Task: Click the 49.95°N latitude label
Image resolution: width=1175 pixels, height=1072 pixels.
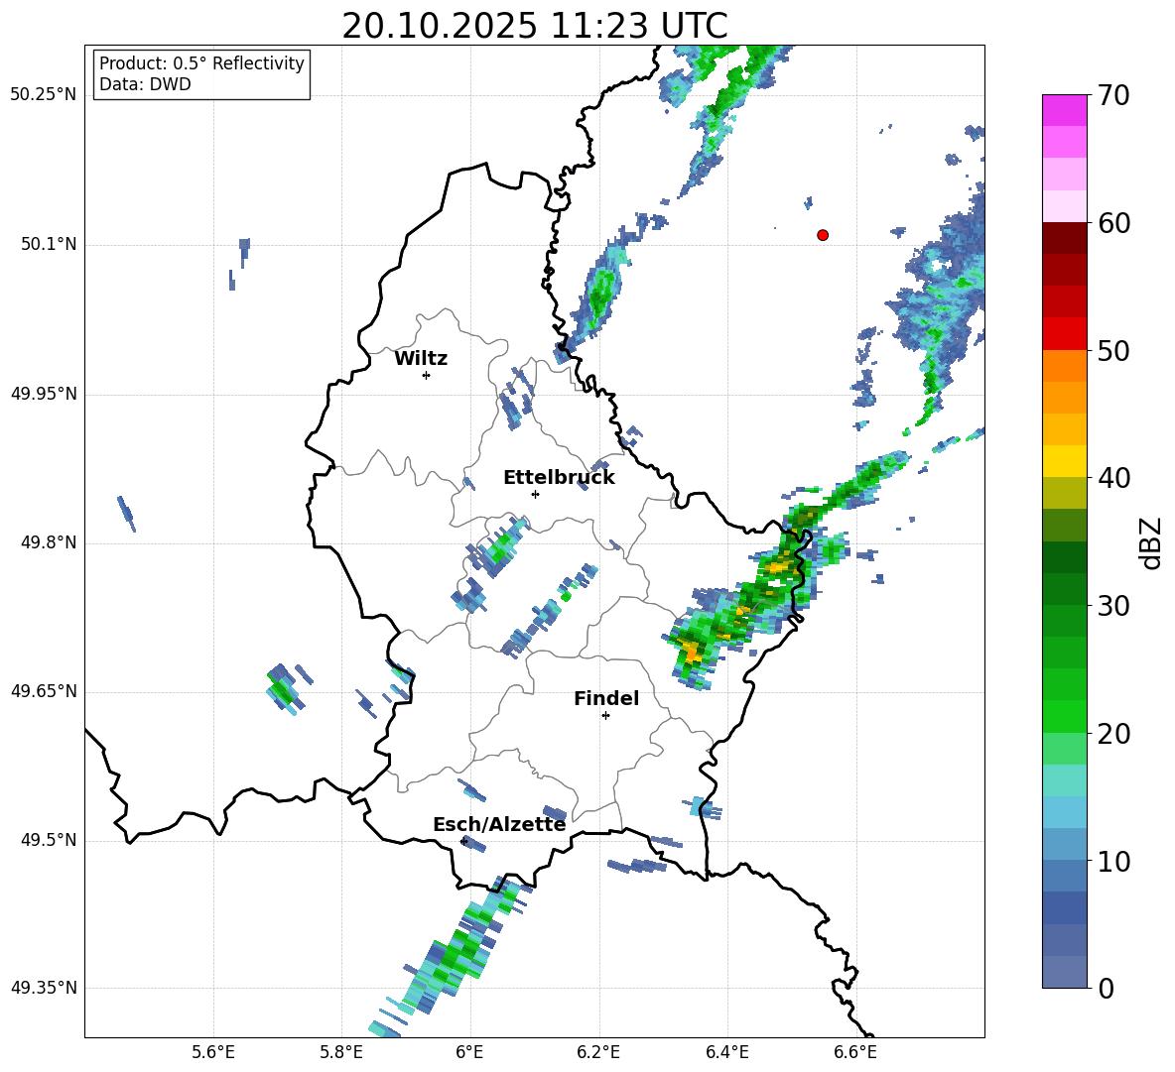Action: tap(43, 394)
